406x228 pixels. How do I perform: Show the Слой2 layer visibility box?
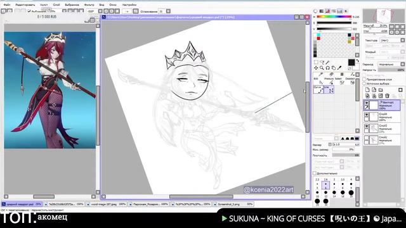click(367, 138)
